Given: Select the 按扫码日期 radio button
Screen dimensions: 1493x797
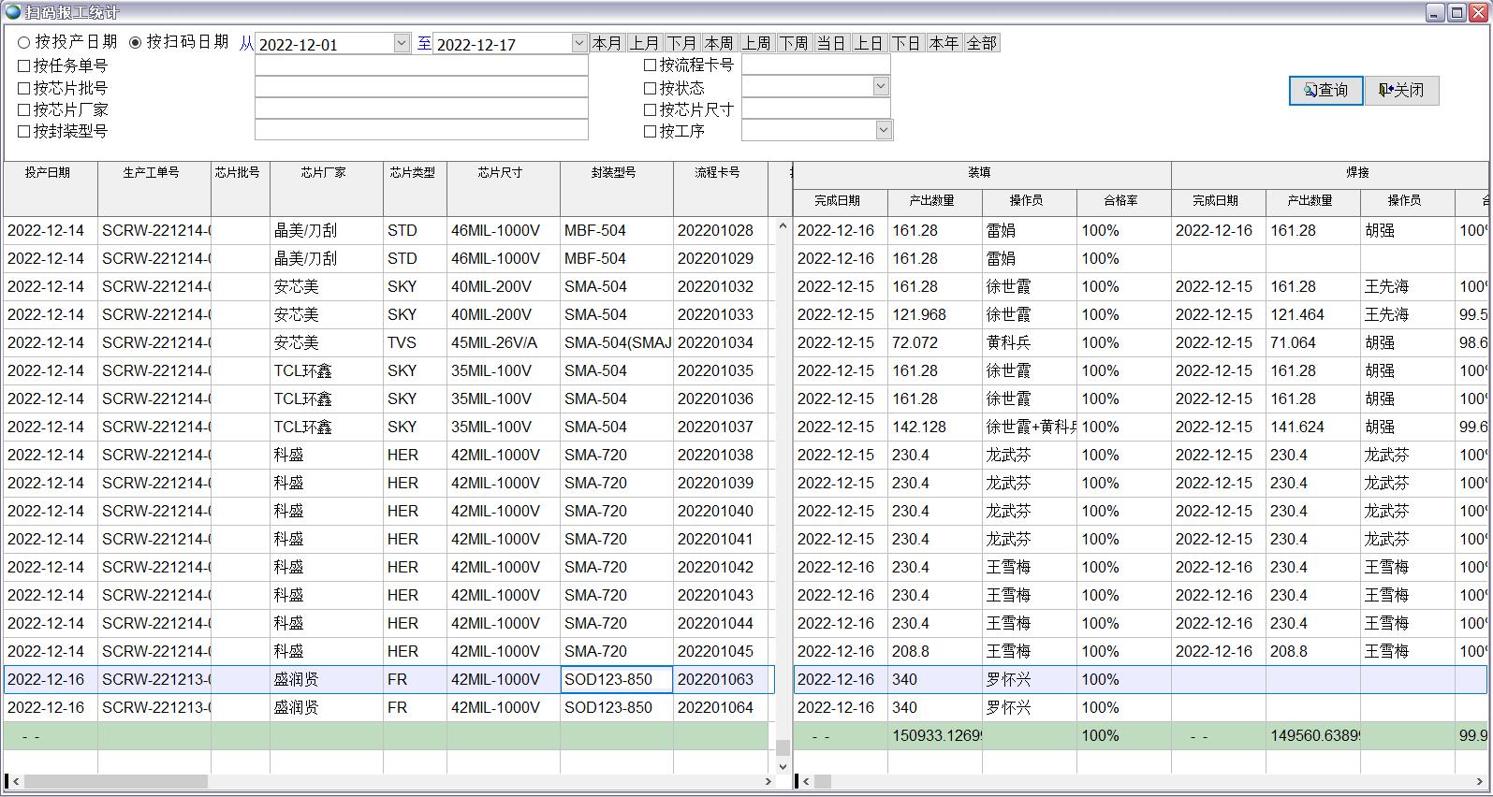Looking at the screenshot, I should click(136, 43).
